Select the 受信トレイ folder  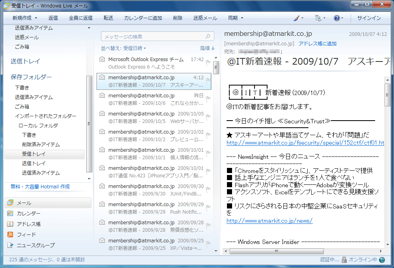(x=45, y=154)
